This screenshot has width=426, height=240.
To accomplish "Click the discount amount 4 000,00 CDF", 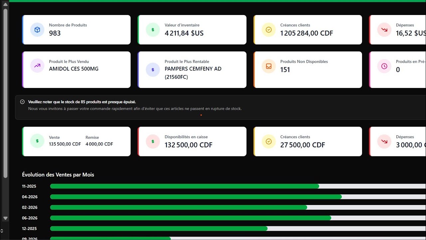I will 99,144.
